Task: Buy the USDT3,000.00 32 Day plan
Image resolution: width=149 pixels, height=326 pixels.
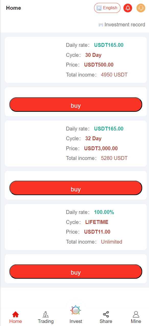Action: click(76, 188)
